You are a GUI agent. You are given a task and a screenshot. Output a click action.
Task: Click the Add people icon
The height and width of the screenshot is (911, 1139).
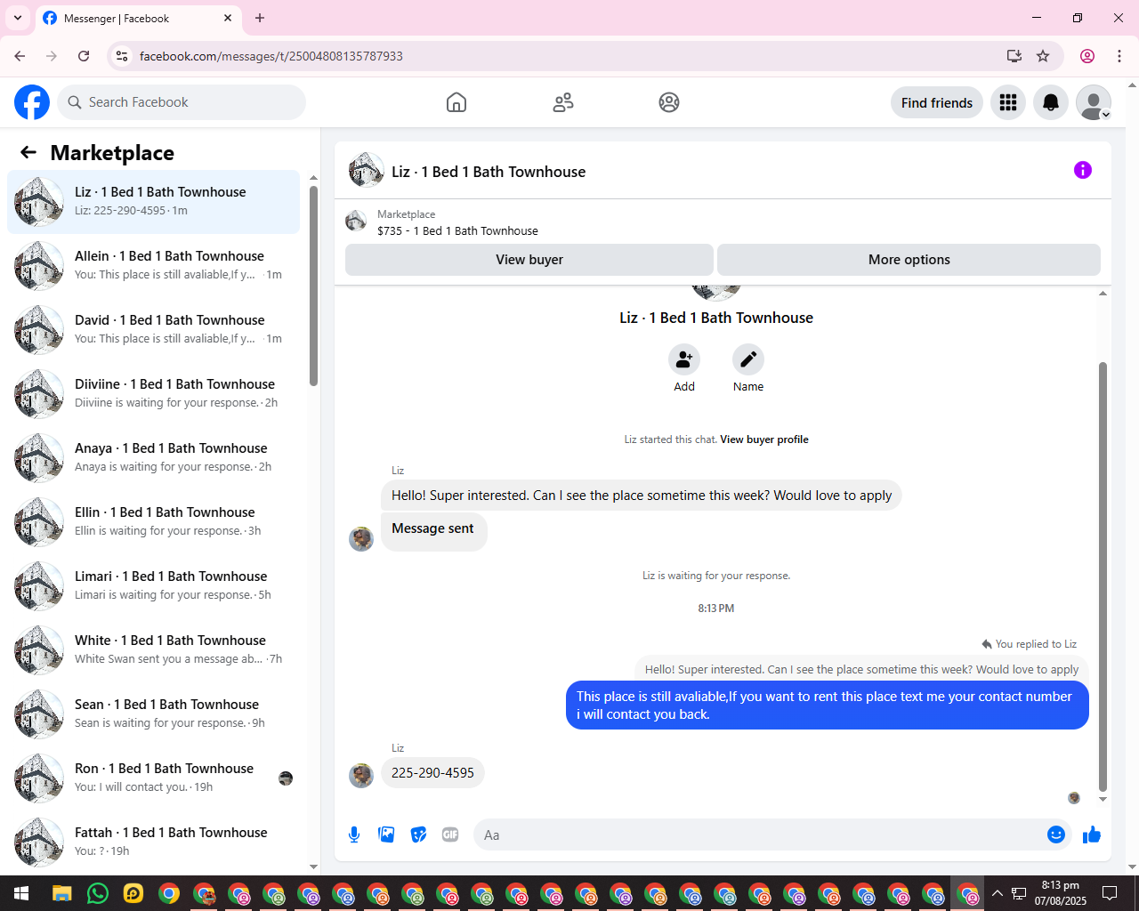pos(684,359)
